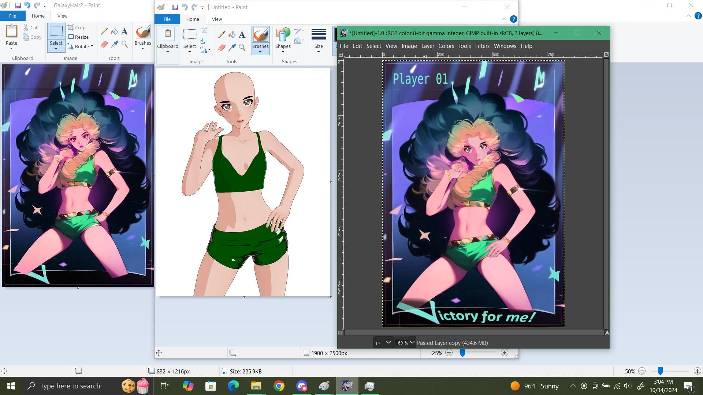Select Color picker eyedropper in Untitled Paint

point(232,48)
